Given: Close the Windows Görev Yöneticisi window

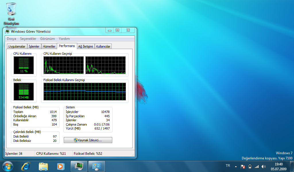Looking at the screenshot, I should coord(128,30).
